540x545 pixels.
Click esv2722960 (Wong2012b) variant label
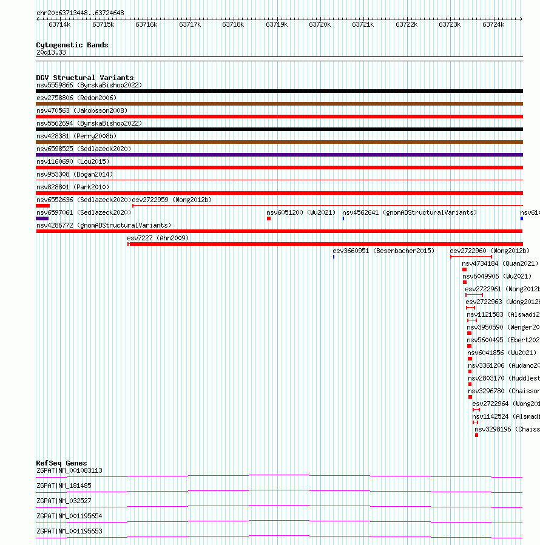(x=490, y=251)
